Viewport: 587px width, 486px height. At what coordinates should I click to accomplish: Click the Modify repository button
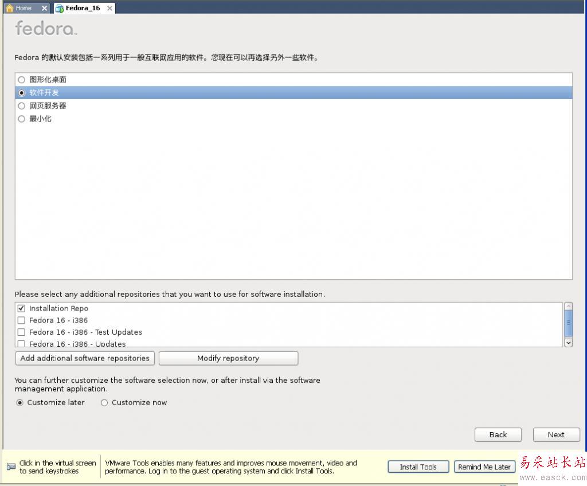228,358
